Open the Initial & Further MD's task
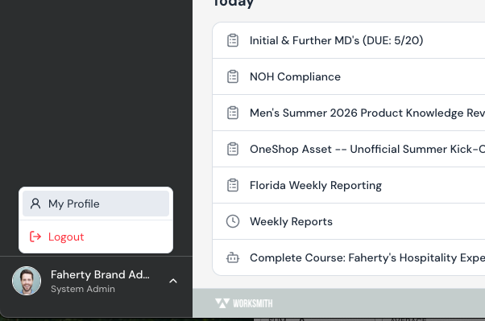485x321 pixels. tap(349, 40)
